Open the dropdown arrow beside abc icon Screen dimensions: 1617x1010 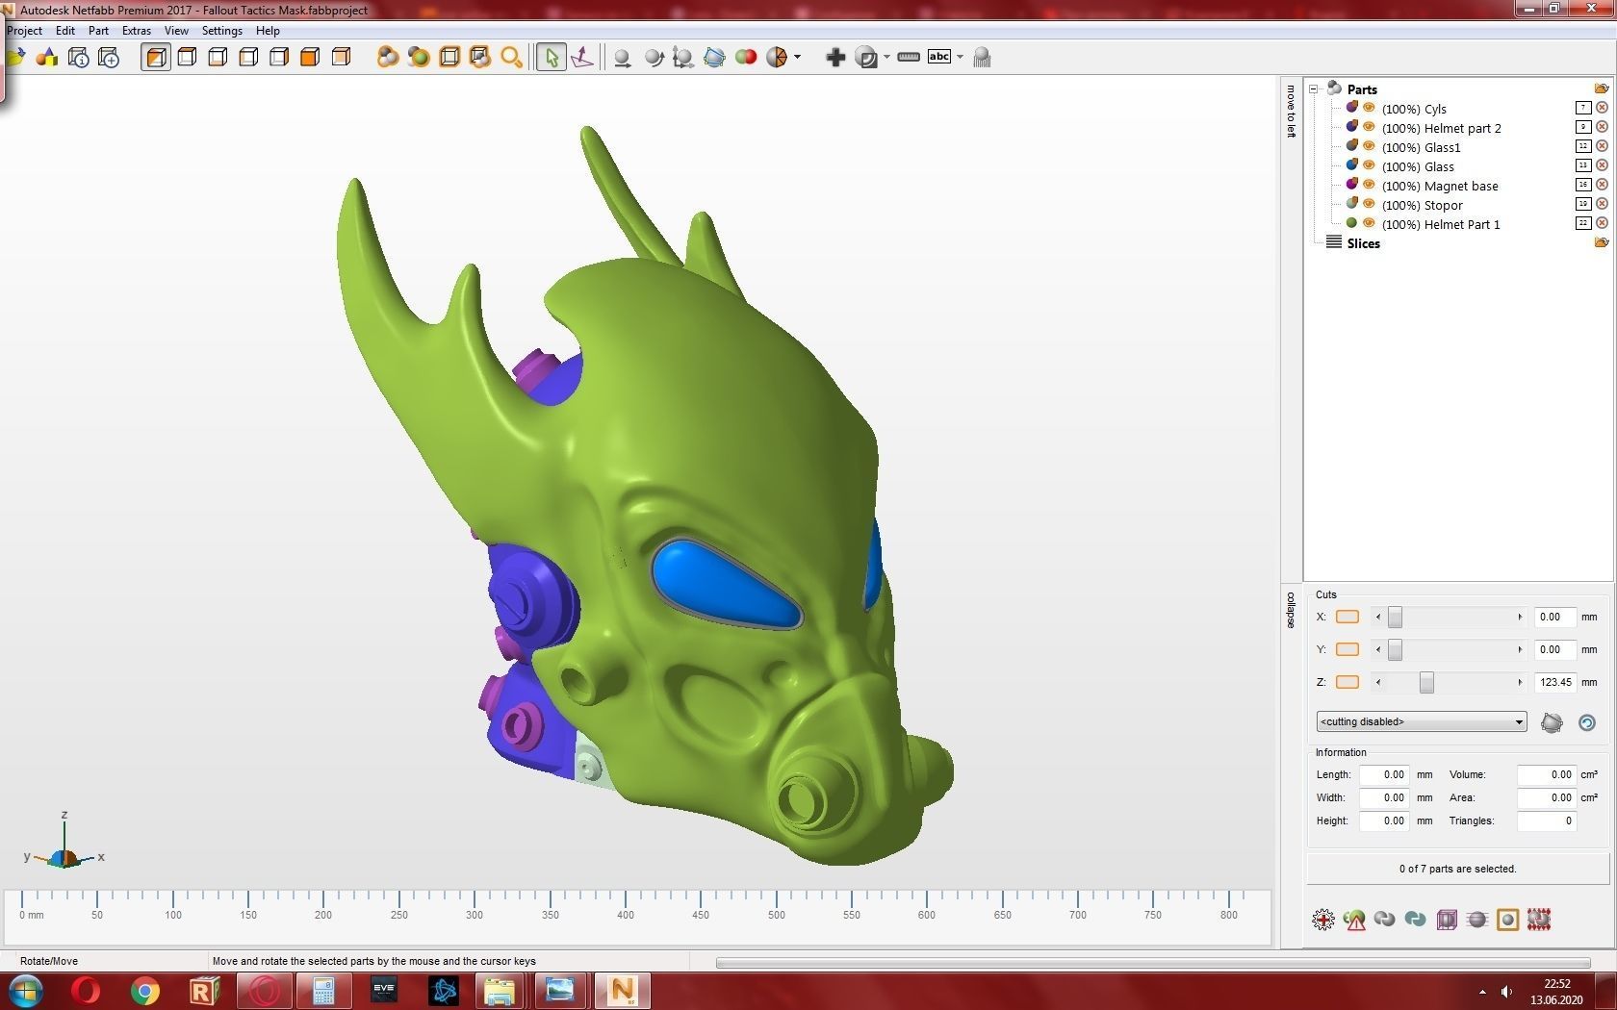(960, 58)
